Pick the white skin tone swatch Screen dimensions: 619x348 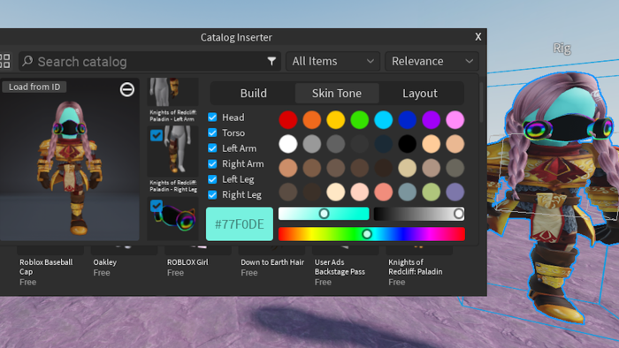(x=288, y=144)
